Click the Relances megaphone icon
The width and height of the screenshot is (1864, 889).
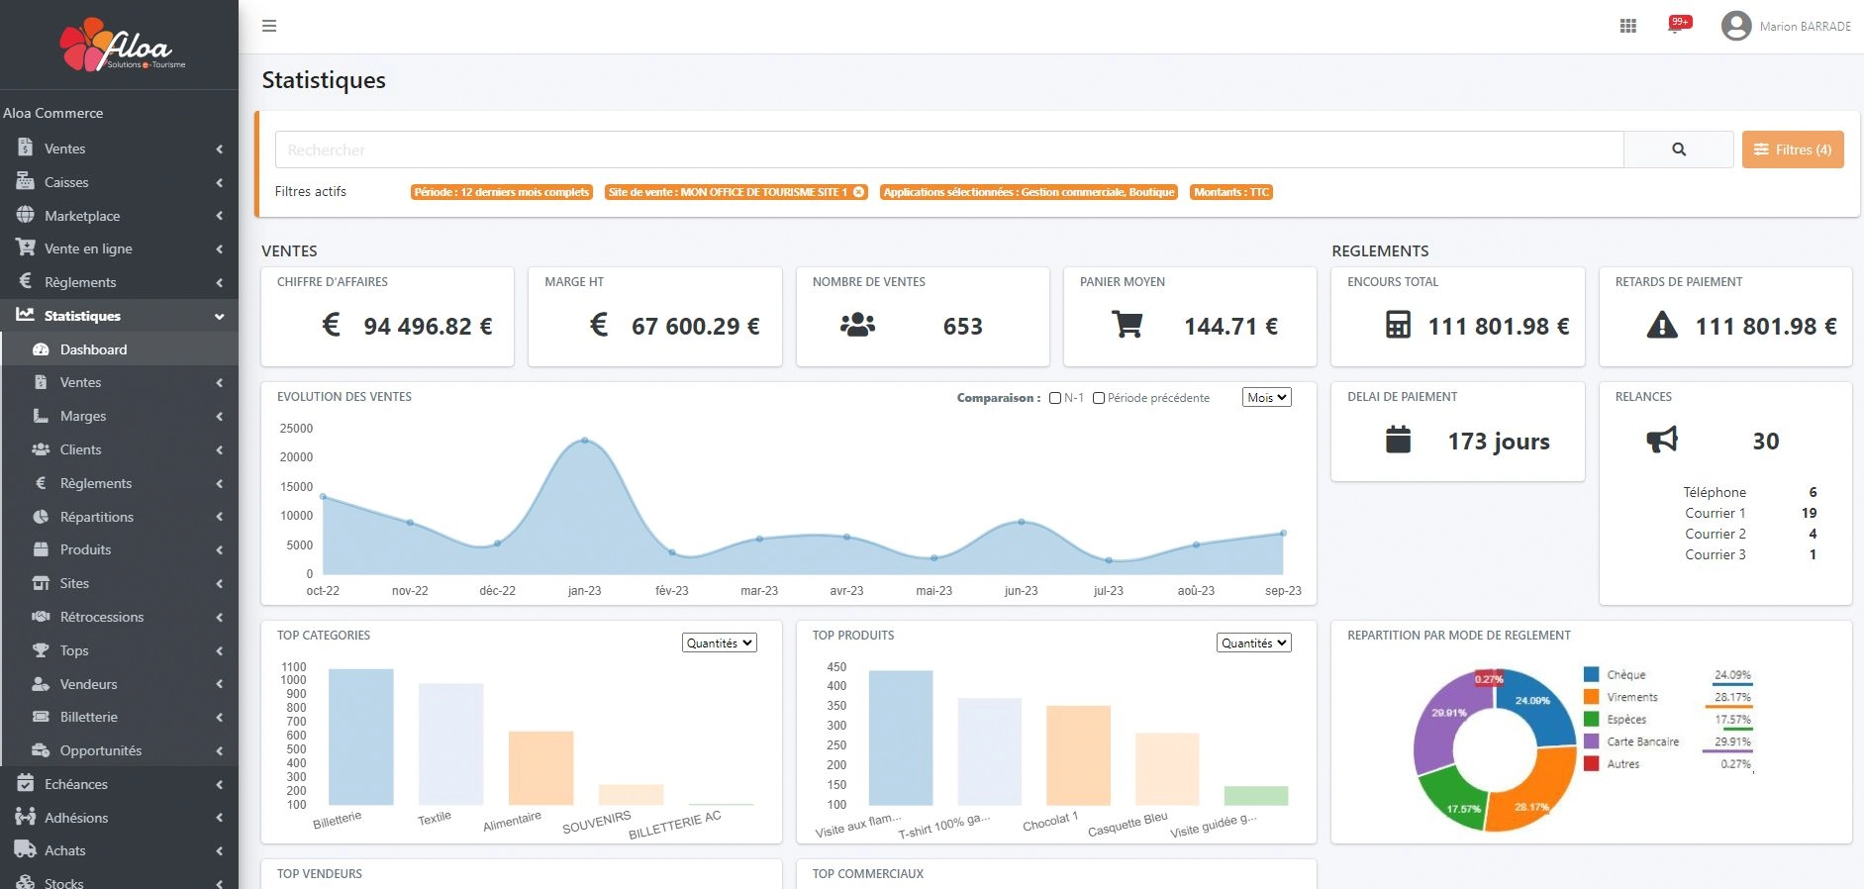(x=1662, y=441)
